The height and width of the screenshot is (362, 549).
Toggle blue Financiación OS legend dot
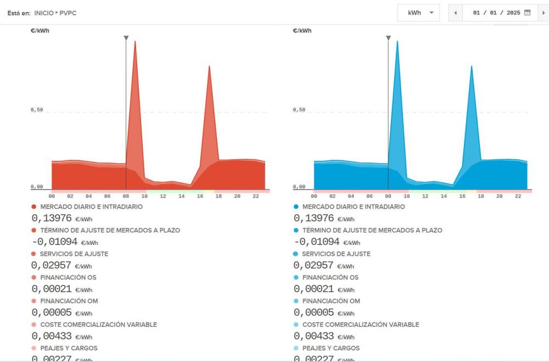point(296,278)
